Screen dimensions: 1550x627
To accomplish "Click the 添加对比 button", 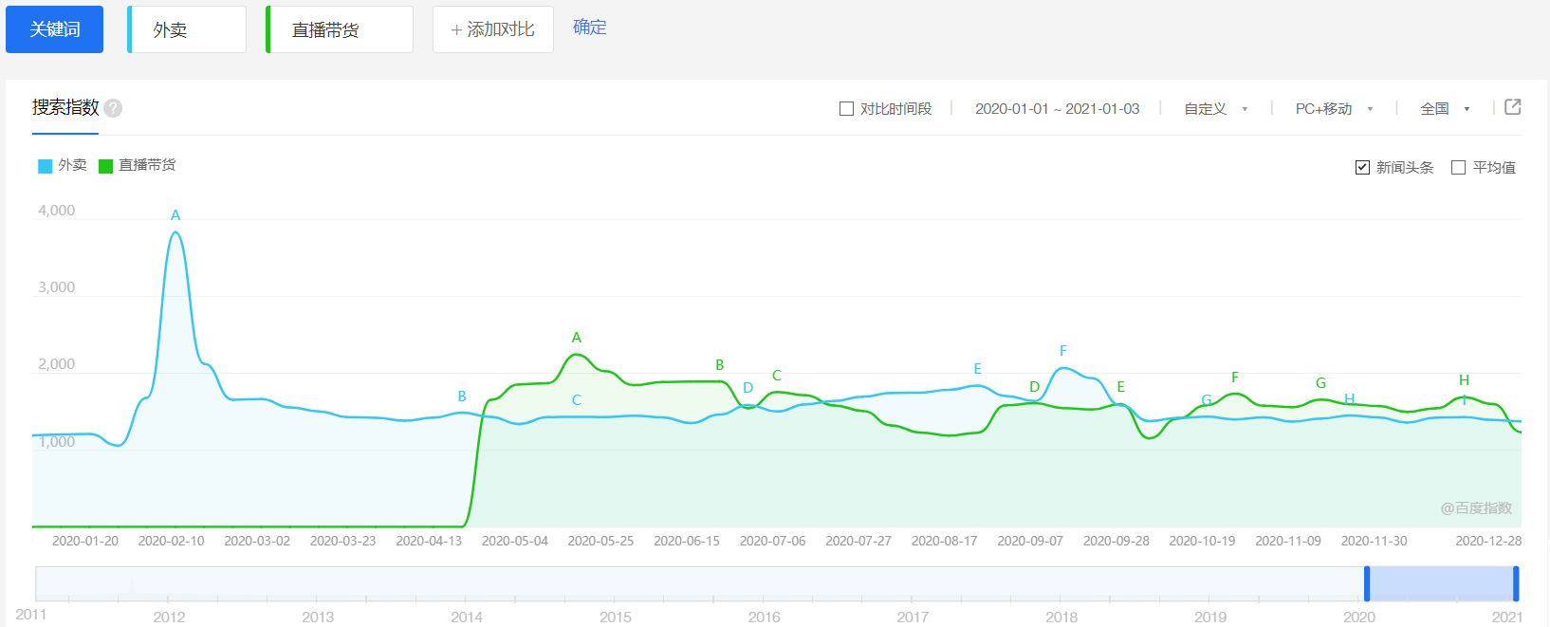I will pyautogui.click(x=492, y=29).
